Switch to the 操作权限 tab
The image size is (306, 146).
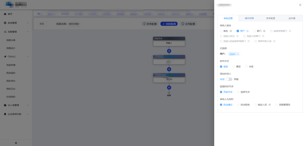point(249,18)
